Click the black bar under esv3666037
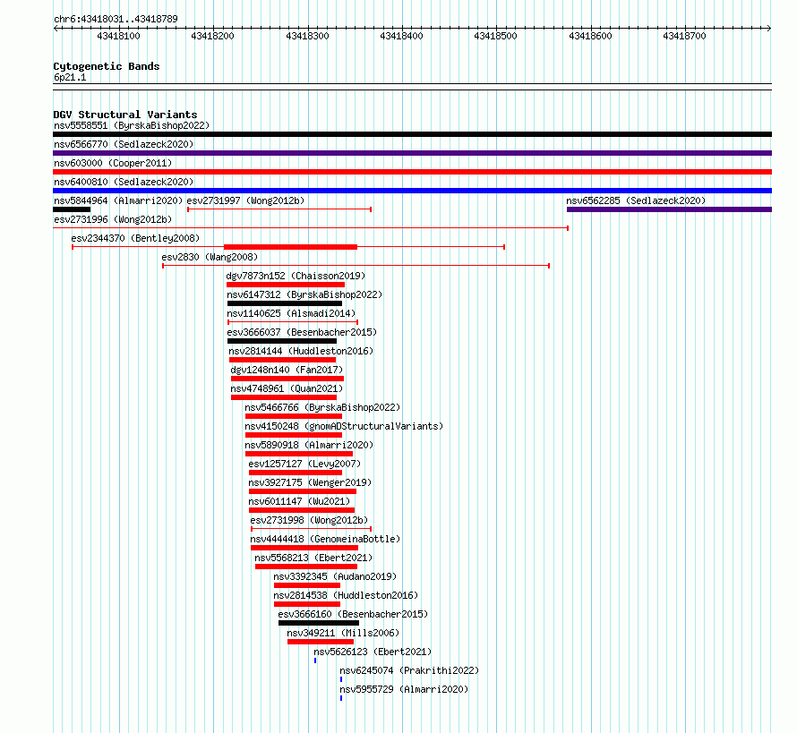The width and height of the screenshot is (797, 733). pos(282,341)
